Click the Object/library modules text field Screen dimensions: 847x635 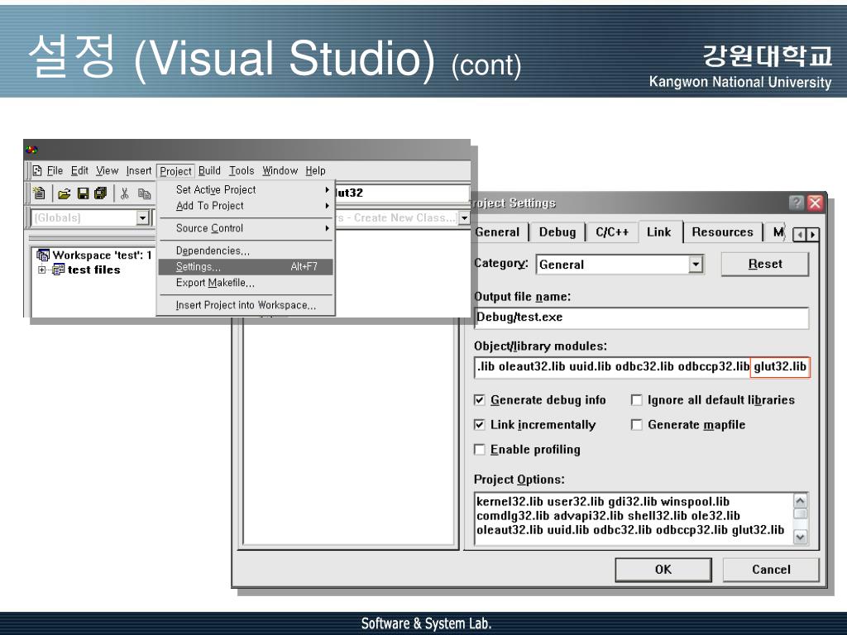coord(642,367)
